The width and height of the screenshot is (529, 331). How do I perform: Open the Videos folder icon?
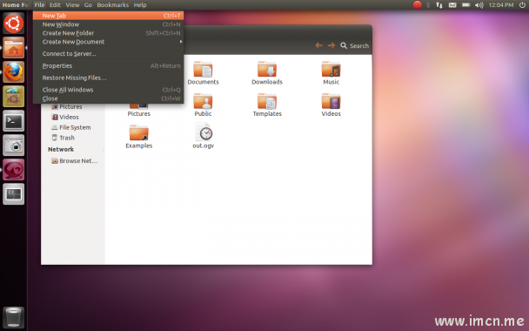(331, 105)
